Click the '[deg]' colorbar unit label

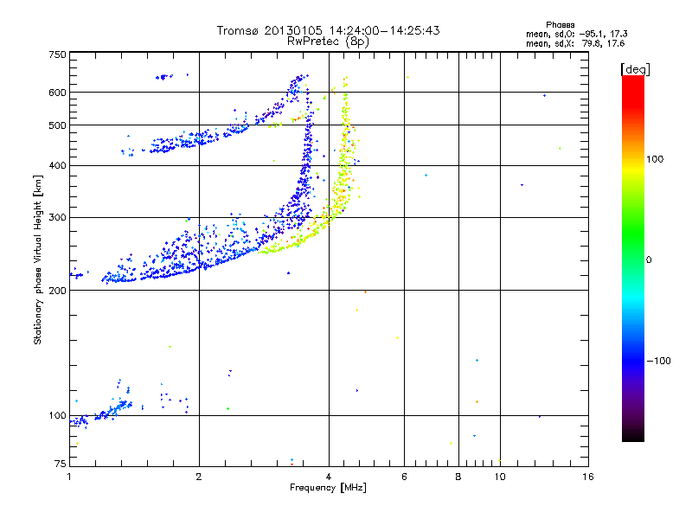635,69
